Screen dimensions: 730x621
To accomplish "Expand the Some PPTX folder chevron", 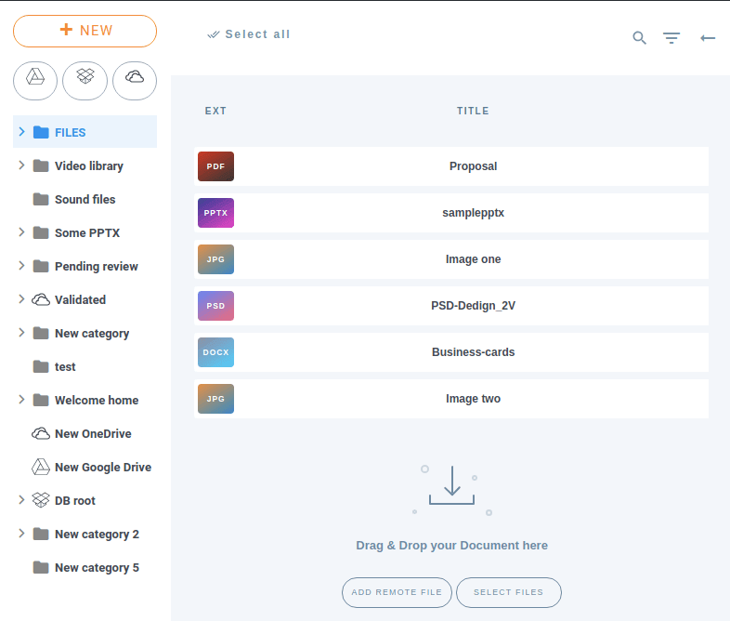I will coord(21,232).
